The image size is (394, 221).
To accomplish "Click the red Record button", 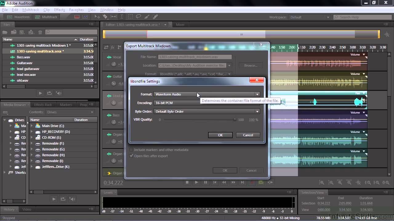I will [252, 182].
